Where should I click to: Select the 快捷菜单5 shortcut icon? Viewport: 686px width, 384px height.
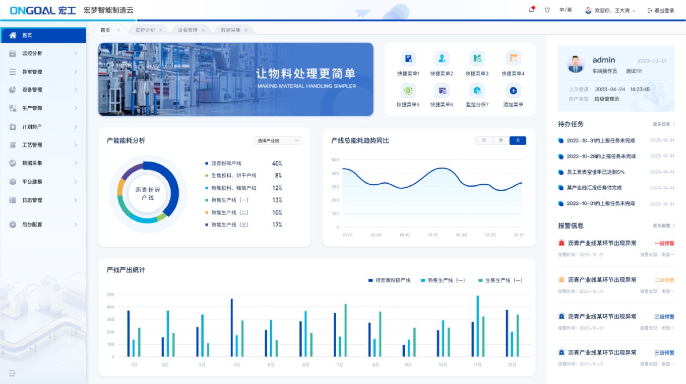(x=408, y=91)
